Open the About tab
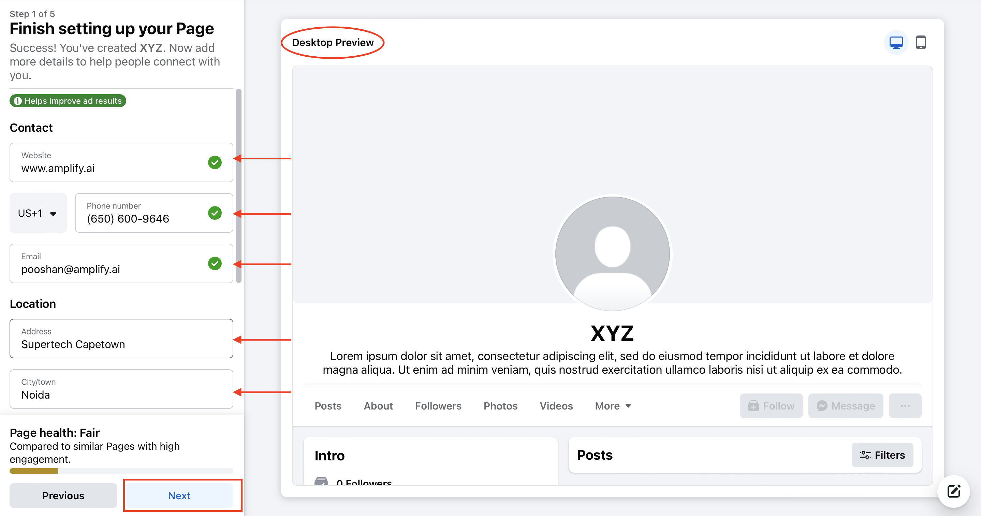Image resolution: width=981 pixels, height=516 pixels. click(378, 406)
